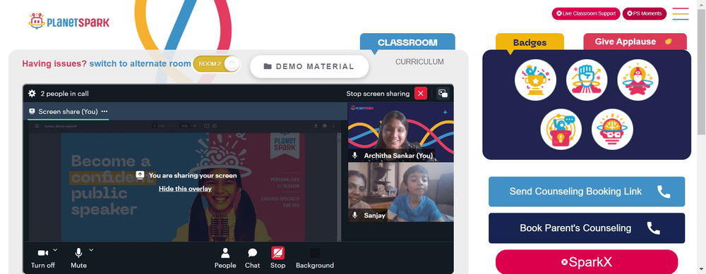
Task: Toggle the ROOM 2 switch
Action: point(217,64)
